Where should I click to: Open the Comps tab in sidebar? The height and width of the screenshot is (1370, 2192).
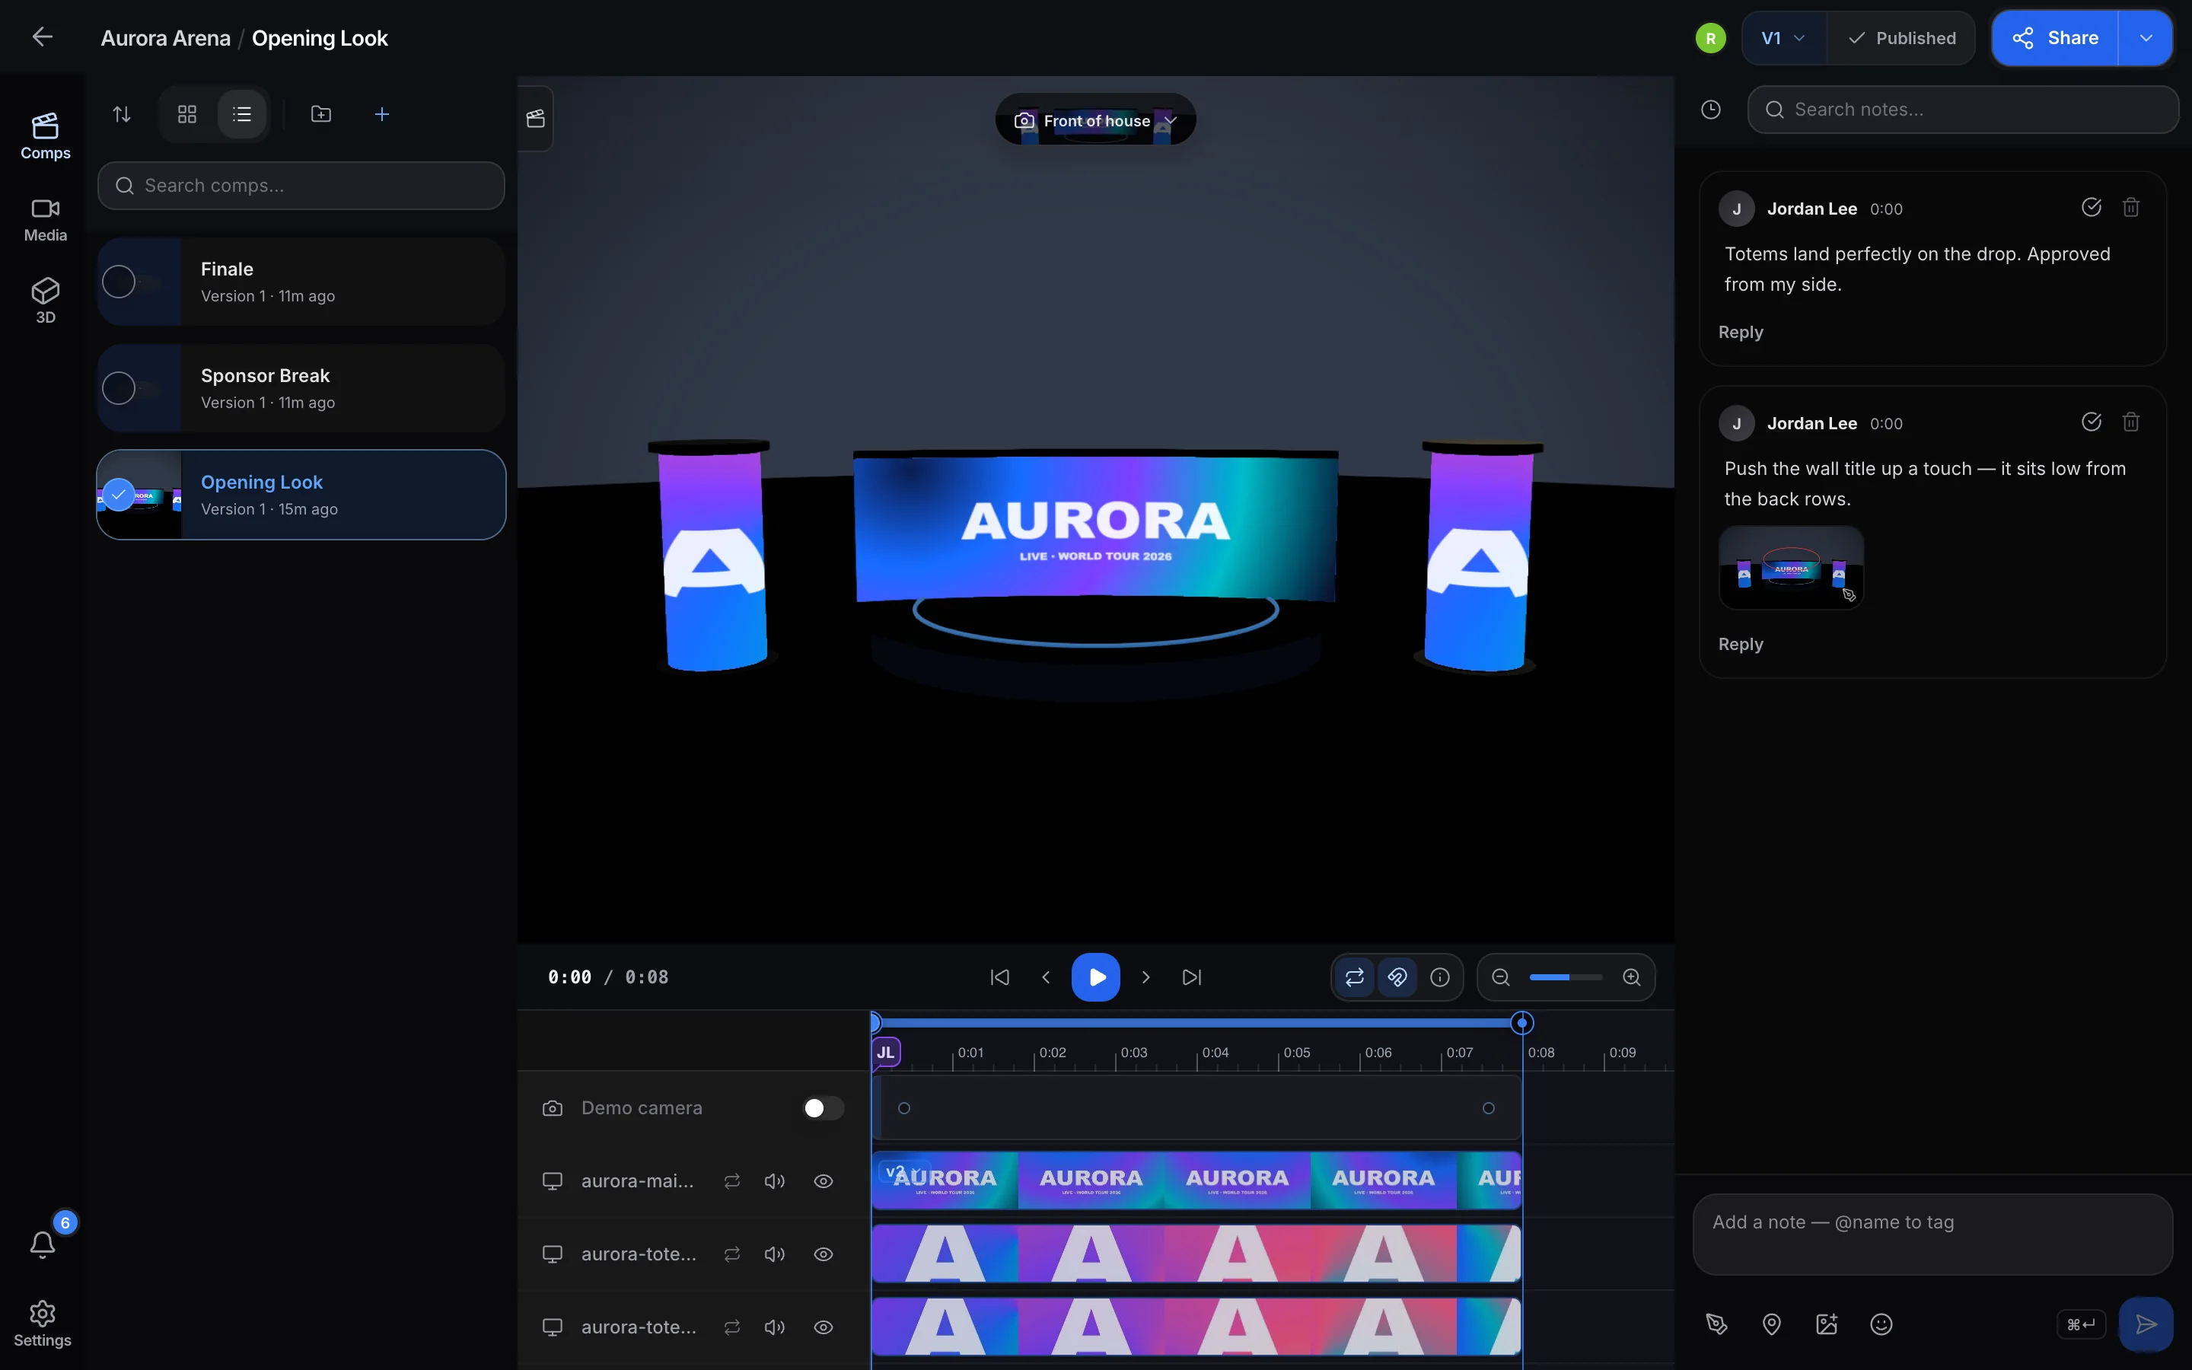[46, 136]
